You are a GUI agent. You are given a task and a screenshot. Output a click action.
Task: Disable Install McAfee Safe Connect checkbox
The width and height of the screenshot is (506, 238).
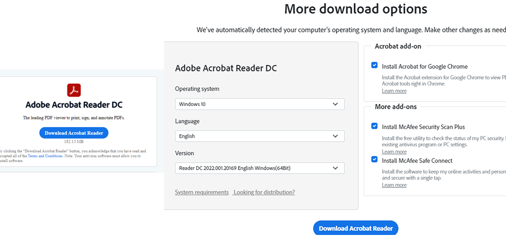coord(374,160)
